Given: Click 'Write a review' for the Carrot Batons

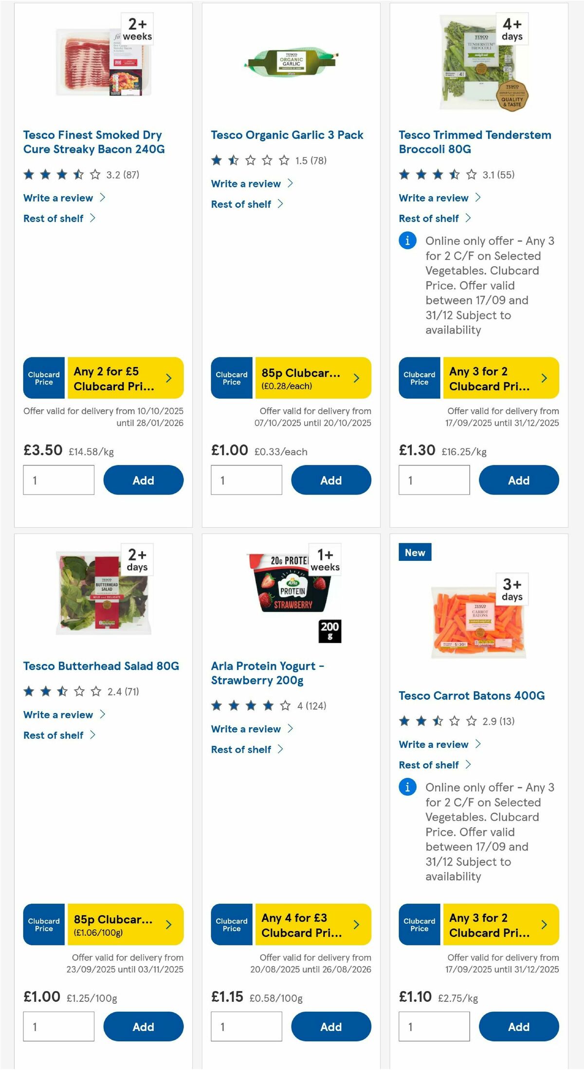Looking at the screenshot, I should pyautogui.click(x=434, y=744).
